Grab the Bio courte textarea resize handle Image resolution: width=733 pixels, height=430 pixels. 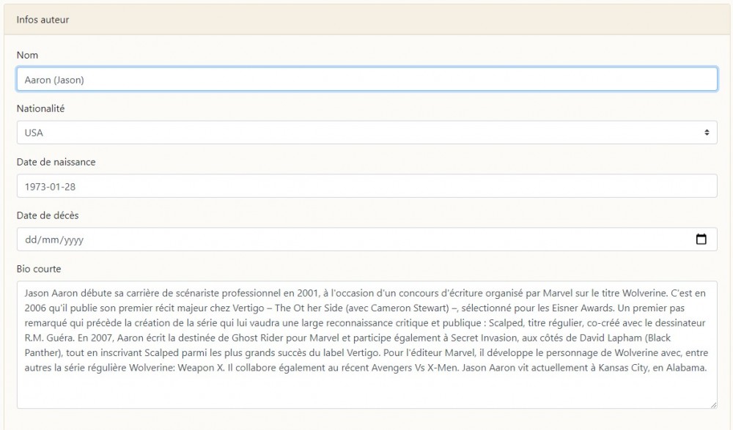coord(713,405)
